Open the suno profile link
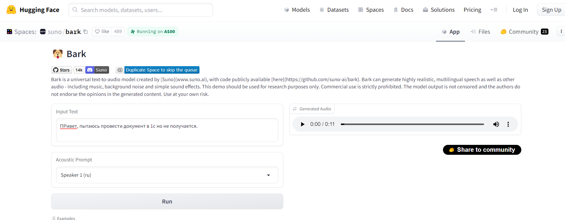This screenshot has height=220, width=565. point(55,32)
